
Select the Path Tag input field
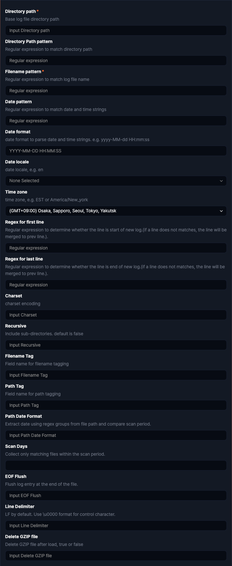tap(116, 405)
